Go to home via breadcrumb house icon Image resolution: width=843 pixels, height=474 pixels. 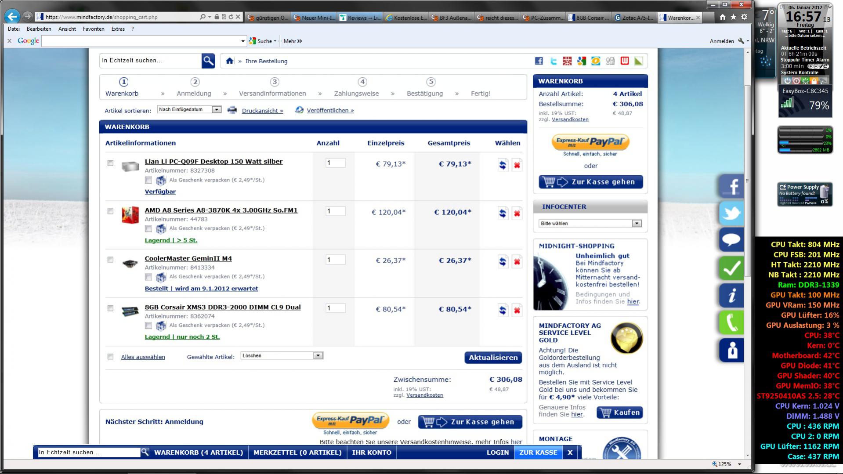(x=229, y=61)
